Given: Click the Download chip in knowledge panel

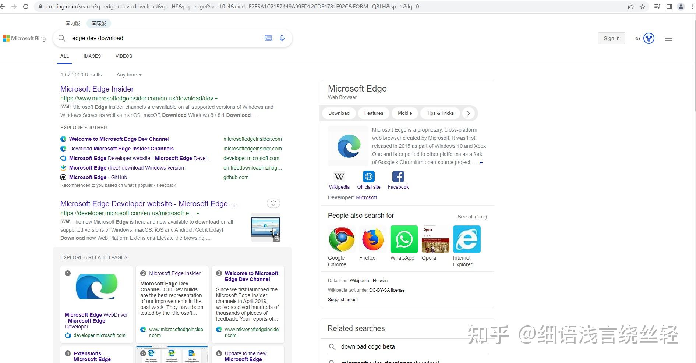Looking at the screenshot, I should point(339,113).
